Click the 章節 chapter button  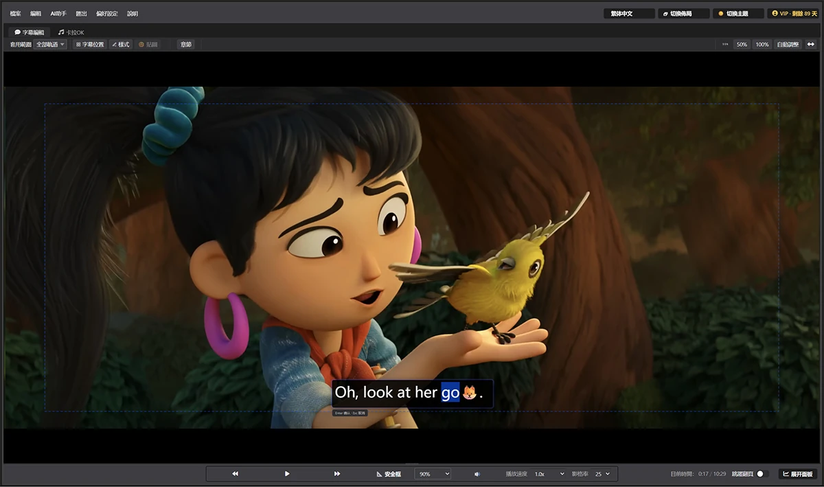tap(185, 45)
